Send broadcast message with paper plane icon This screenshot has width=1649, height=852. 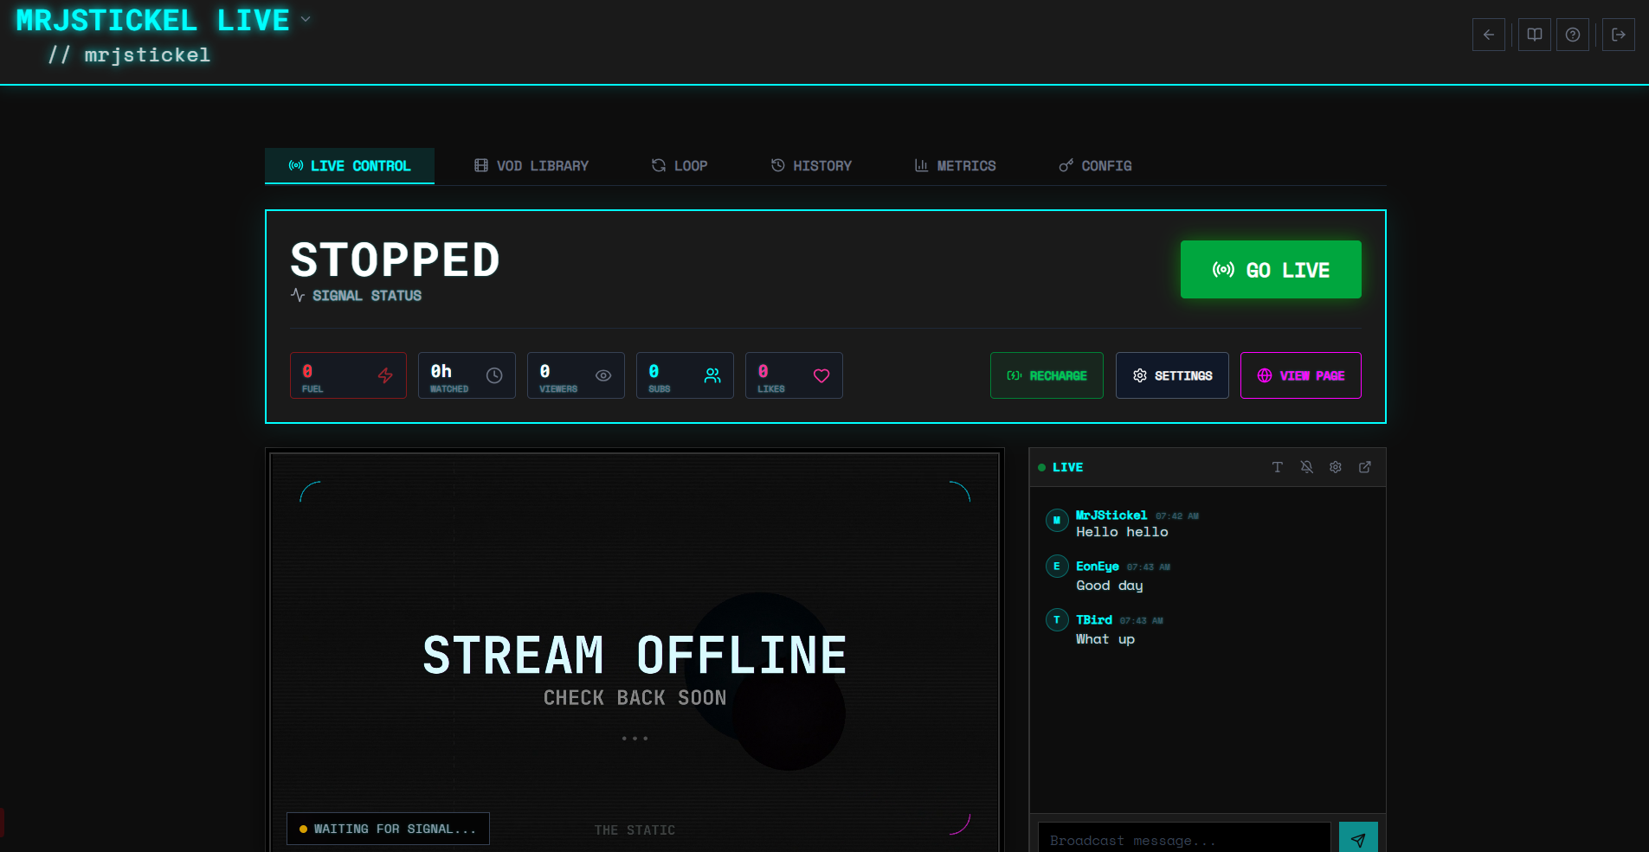click(x=1357, y=839)
